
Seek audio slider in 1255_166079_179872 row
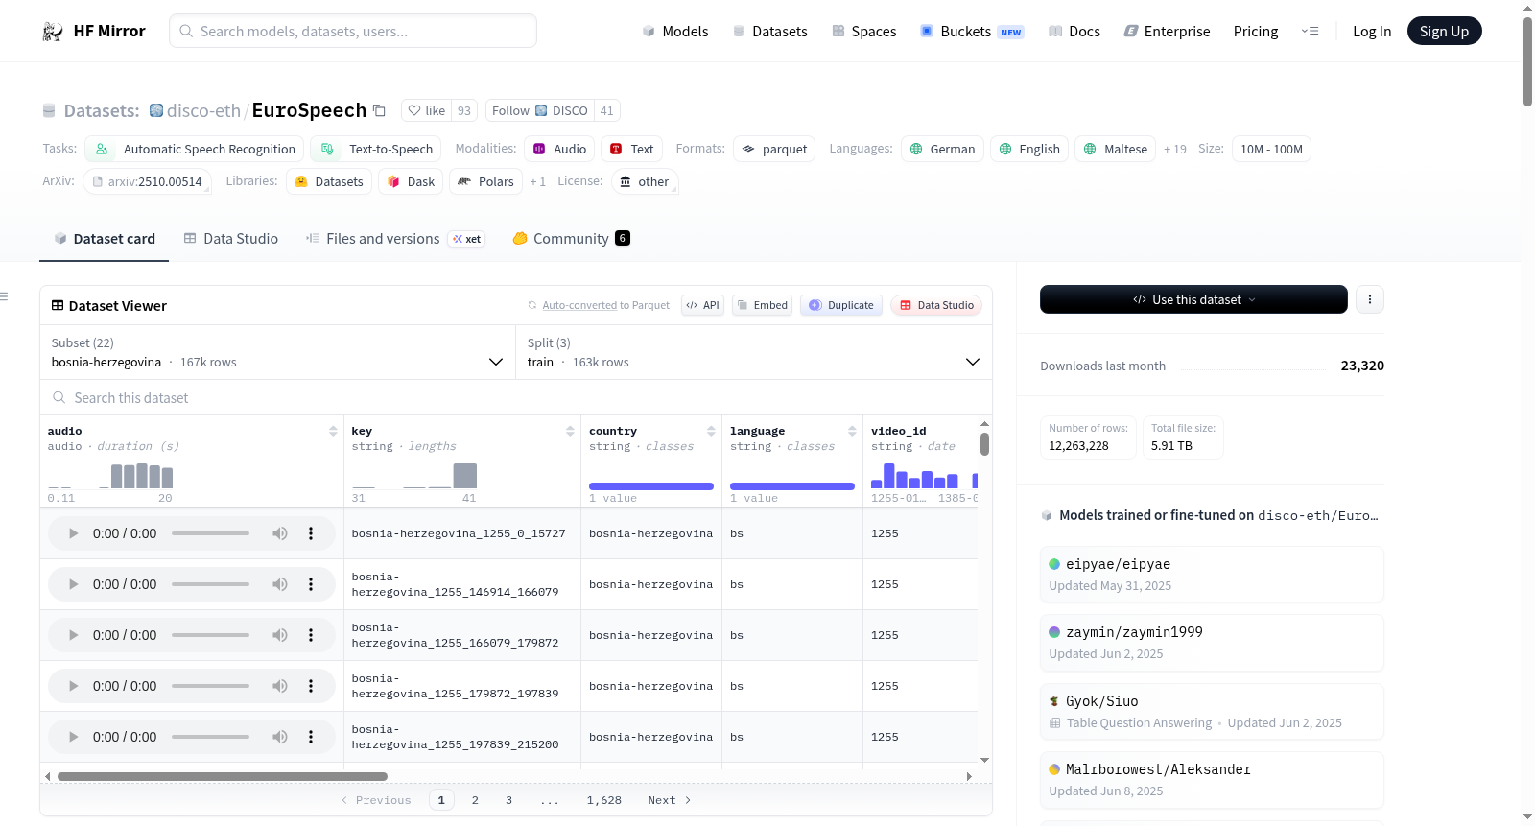pyautogui.click(x=210, y=635)
